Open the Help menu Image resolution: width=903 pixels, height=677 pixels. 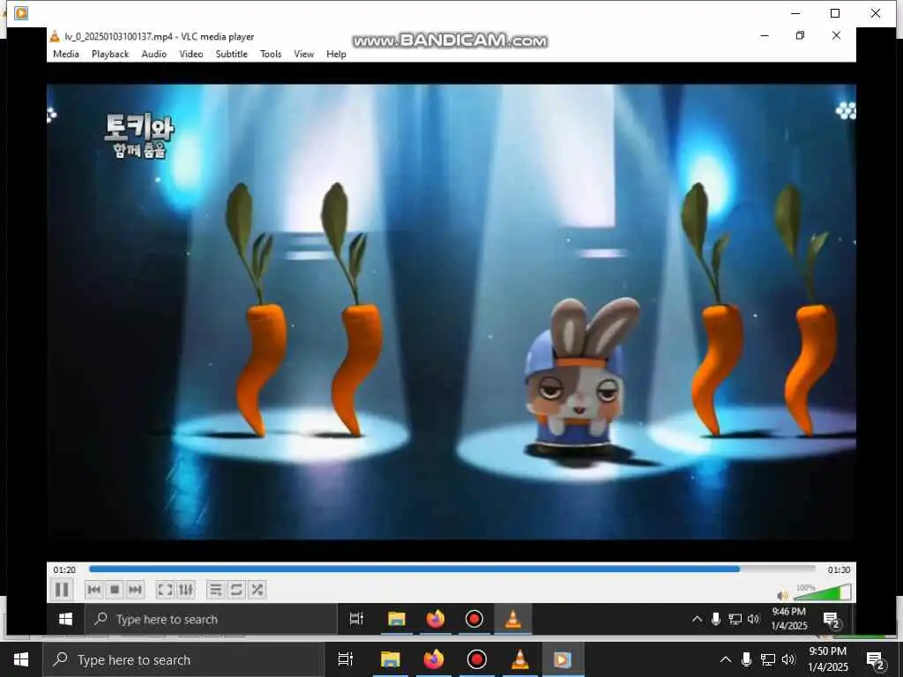pos(336,54)
